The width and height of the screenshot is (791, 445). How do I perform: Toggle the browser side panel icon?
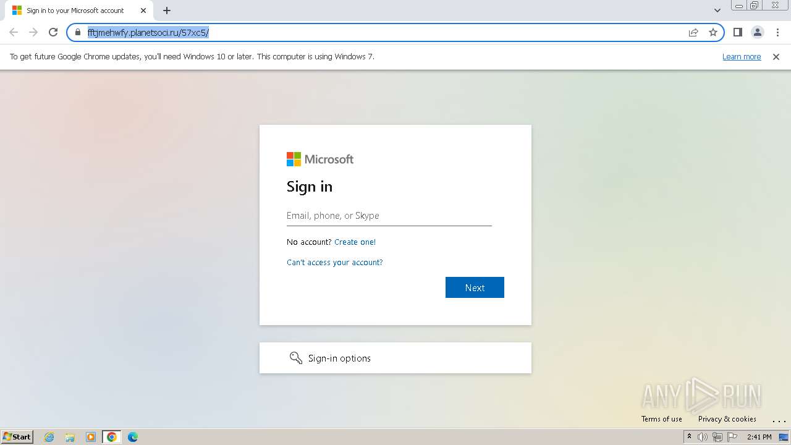[737, 32]
